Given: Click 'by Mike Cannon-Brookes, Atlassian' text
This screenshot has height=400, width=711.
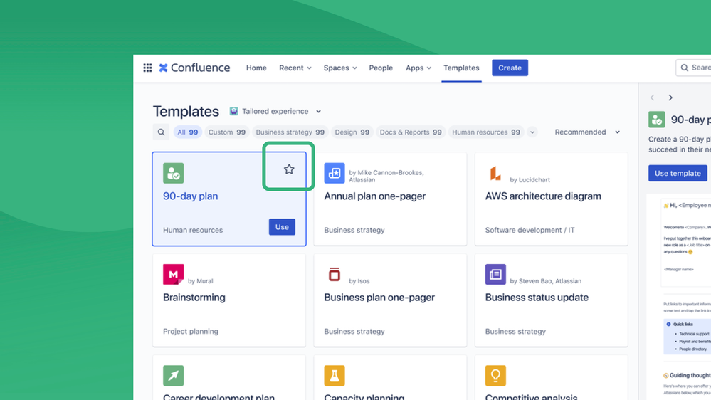Looking at the screenshot, I should 386,176.
